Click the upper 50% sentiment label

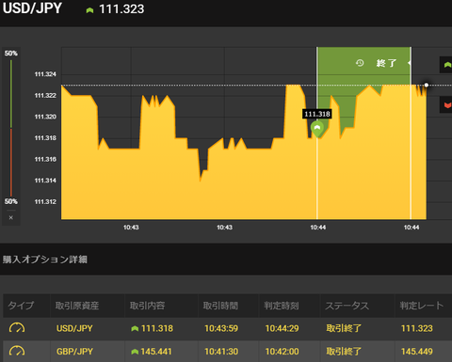[x=11, y=54]
